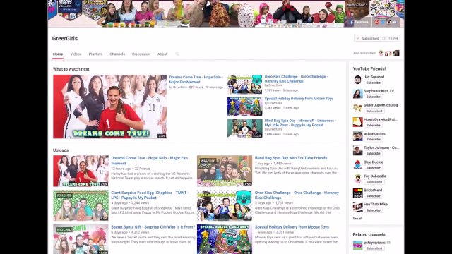Open the About tab

(x=162, y=54)
